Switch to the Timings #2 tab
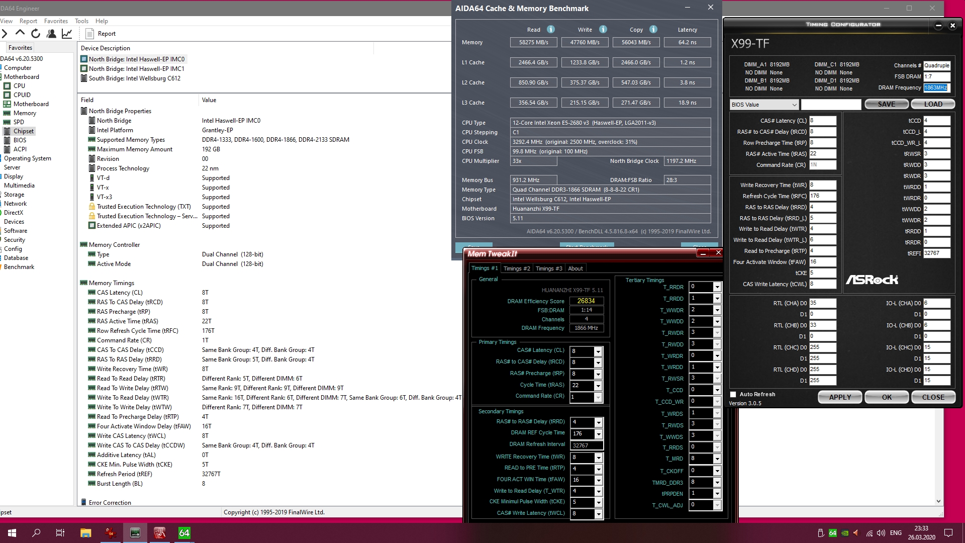The width and height of the screenshot is (965, 543). [517, 268]
